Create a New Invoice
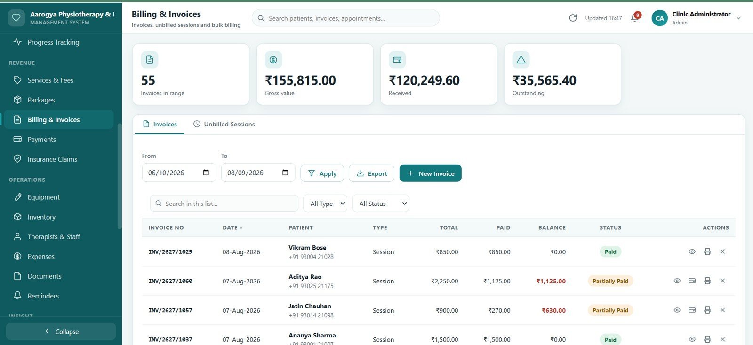This screenshot has height=345, width=753. tap(430, 173)
